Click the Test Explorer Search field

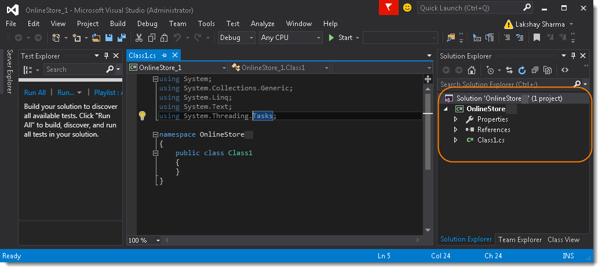point(79,69)
